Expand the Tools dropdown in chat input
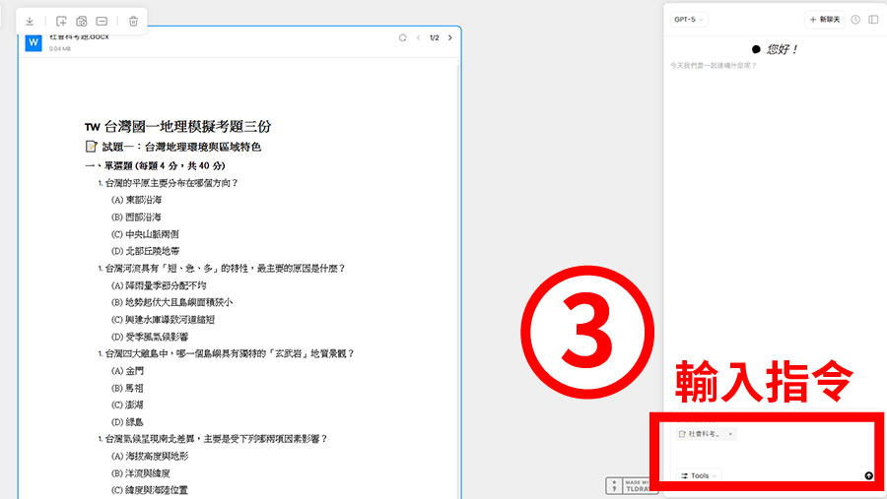The height and width of the screenshot is (499, 887). click(x=696, y=475)
